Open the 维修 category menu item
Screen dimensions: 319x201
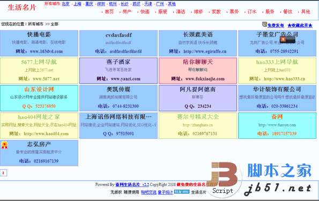pos(198,12)
